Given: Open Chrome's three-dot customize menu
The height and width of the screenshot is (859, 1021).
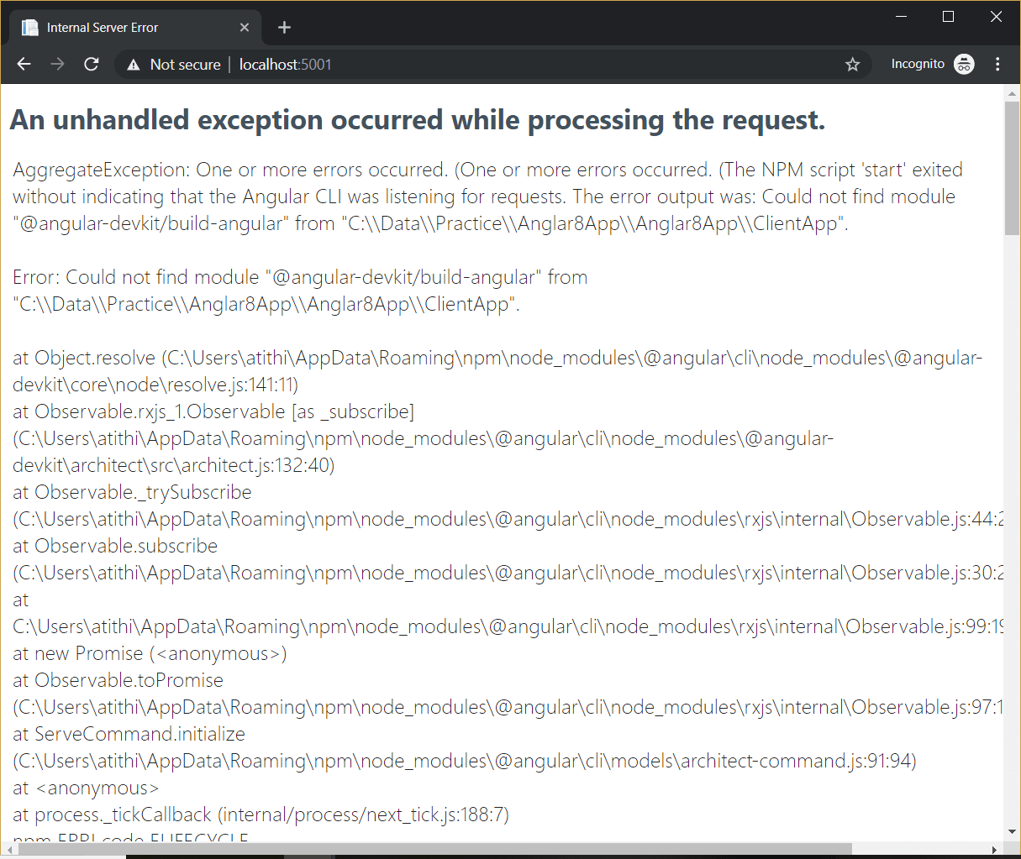Looking at the screenshot, I should [997, 64].
